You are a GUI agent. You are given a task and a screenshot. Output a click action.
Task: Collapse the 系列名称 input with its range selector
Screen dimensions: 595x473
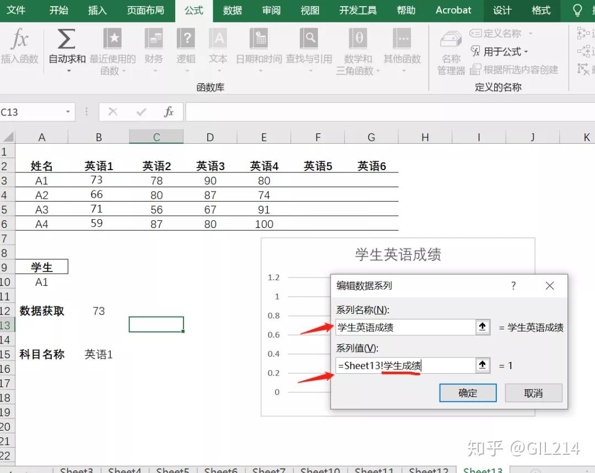pos(482,327)
